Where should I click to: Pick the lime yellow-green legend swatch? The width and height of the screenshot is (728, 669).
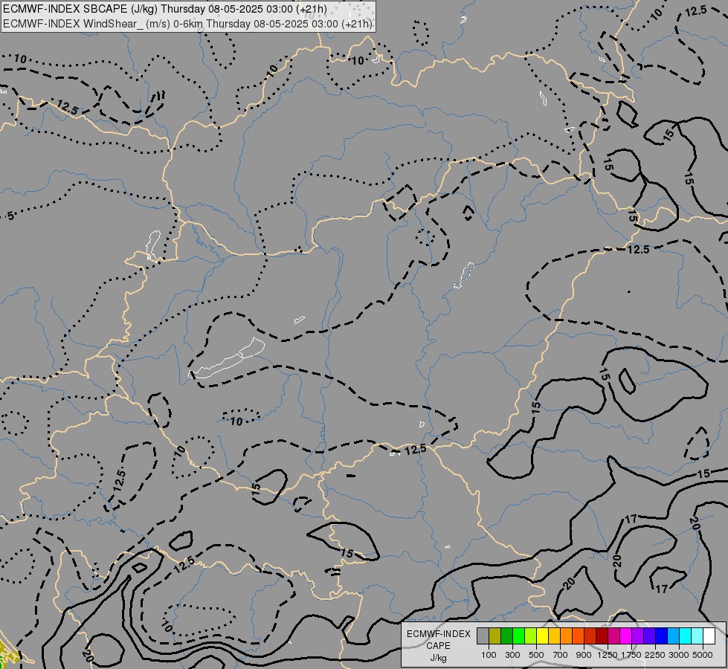click(531, 636)
